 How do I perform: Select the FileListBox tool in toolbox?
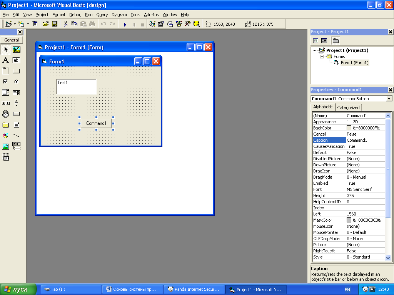point(16,125)
